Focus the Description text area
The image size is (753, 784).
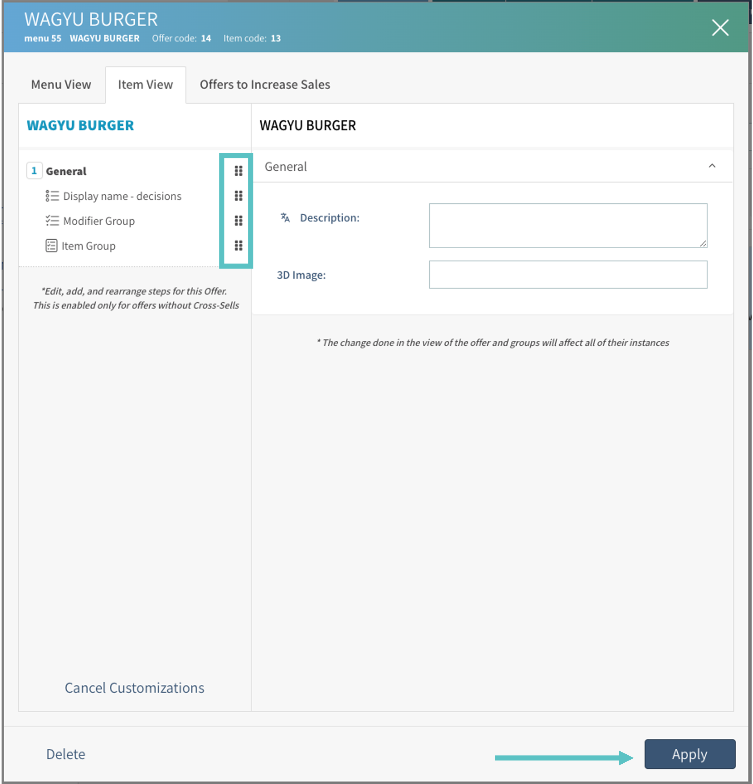point(568,225)
